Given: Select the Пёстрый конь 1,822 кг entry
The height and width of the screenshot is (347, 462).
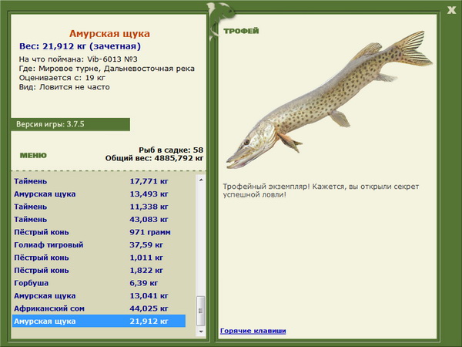Looking at the screenshot, I should coord(99,271).
